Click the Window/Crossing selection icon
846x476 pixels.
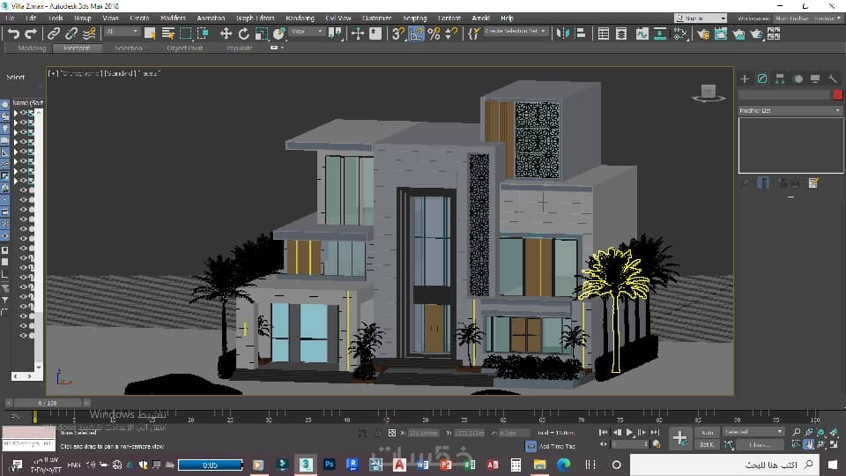(204, 33)
